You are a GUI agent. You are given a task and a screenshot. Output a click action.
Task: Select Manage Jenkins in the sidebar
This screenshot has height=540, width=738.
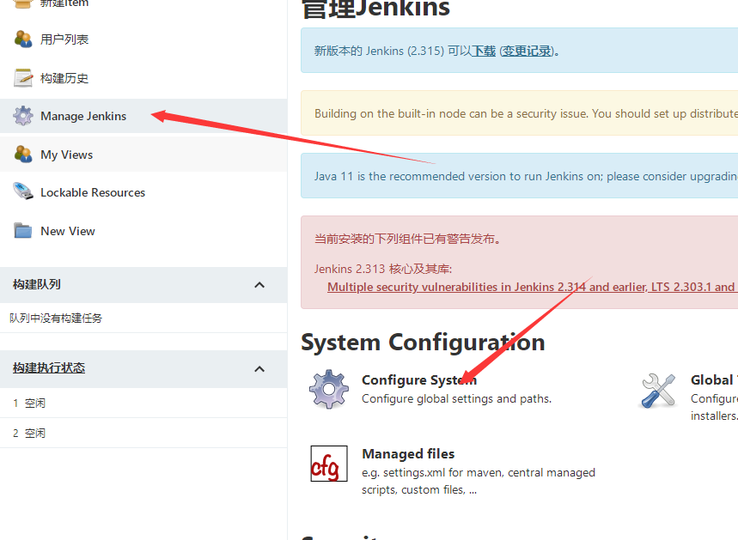point(83,116)
